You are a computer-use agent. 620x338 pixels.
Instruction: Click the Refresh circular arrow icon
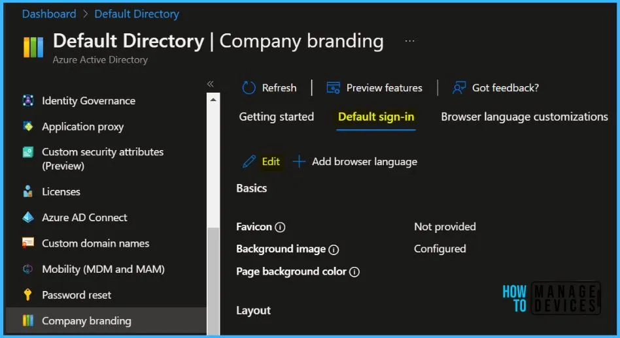[x=249, y=87]
